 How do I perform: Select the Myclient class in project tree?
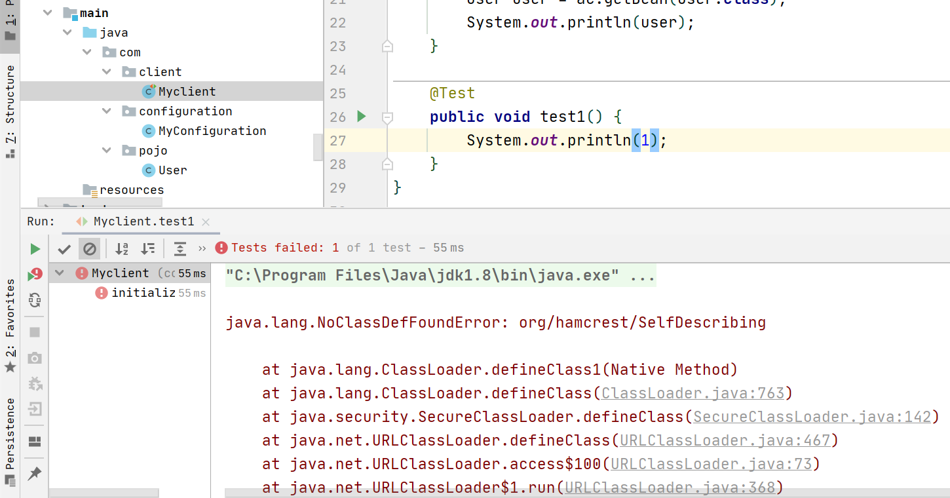172,92
